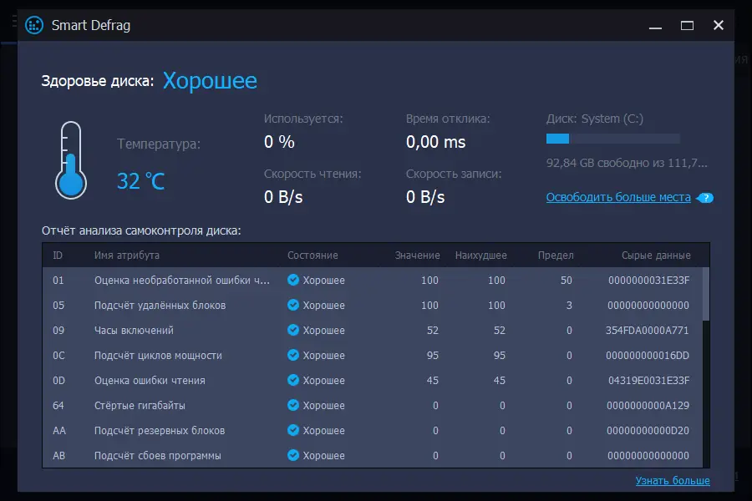Open the Освободить больше места link

618,198
